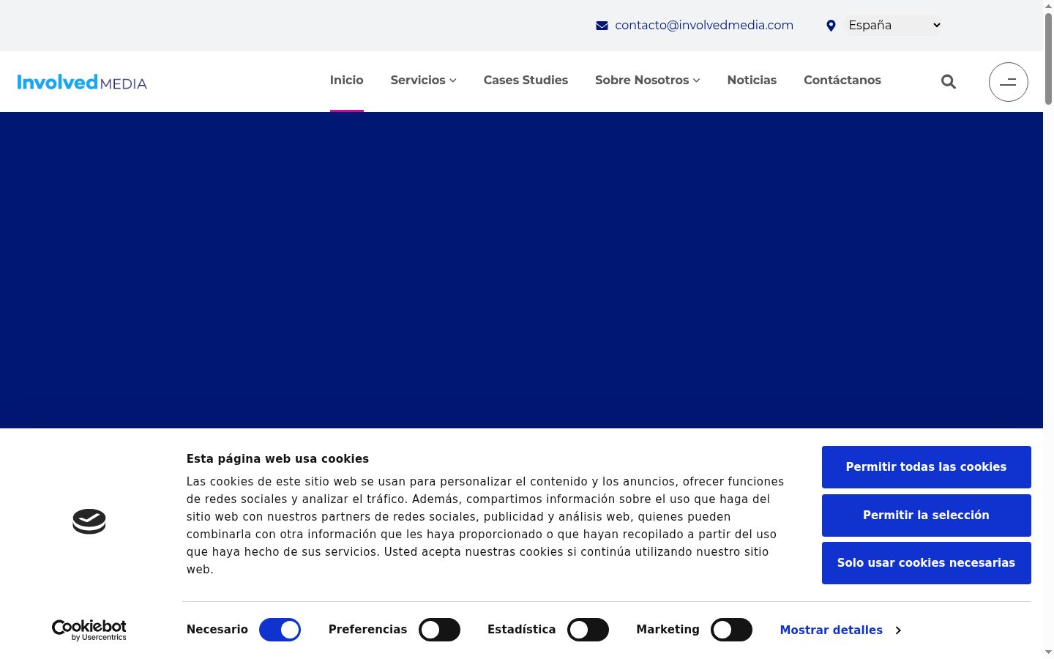Image resolution: width=1054 pixels, height=659 pixels.
Task: Click Permitir todas las cookies button
Action: [927, 467]
